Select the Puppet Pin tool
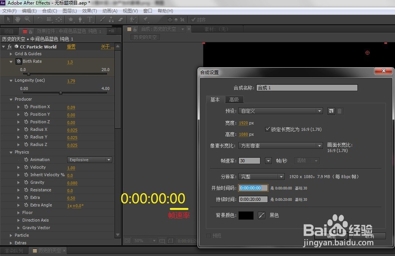 [145, 19]
